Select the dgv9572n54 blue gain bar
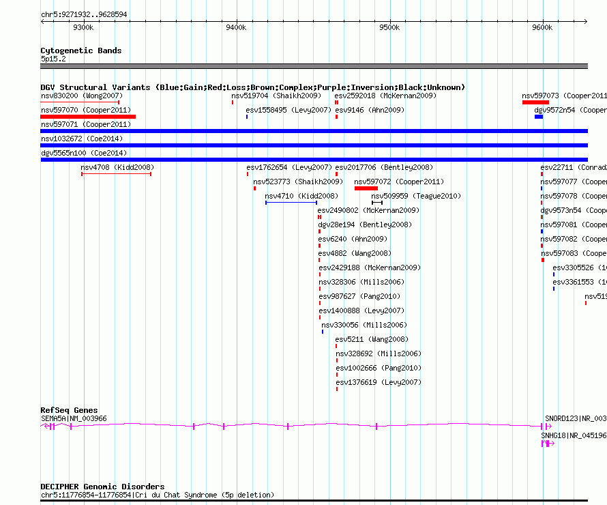Viewport: 607px width, 505px height. tap(539, 117)
